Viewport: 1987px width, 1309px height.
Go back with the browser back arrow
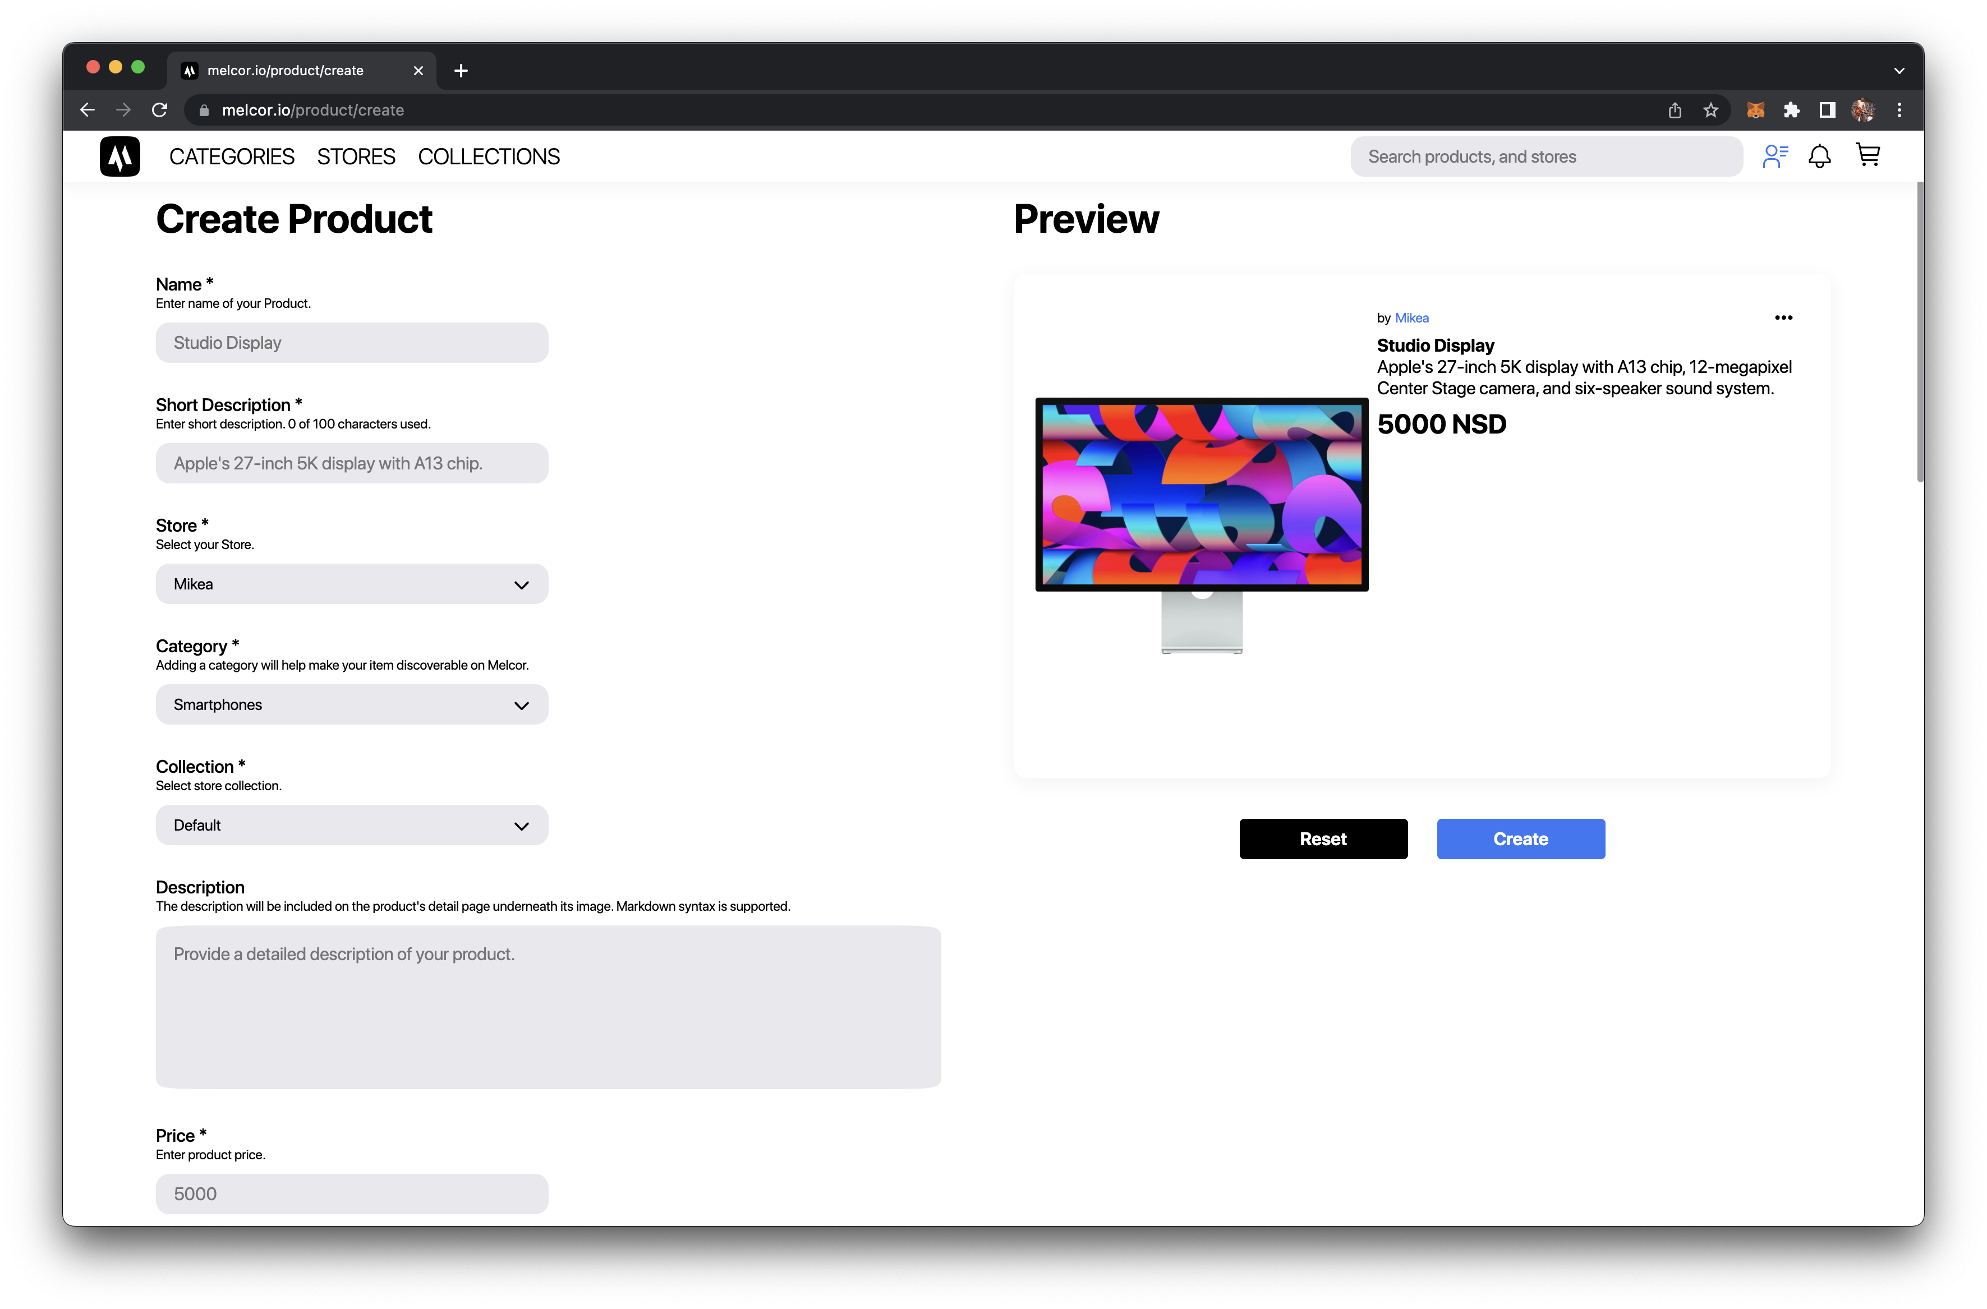point(88,109)
